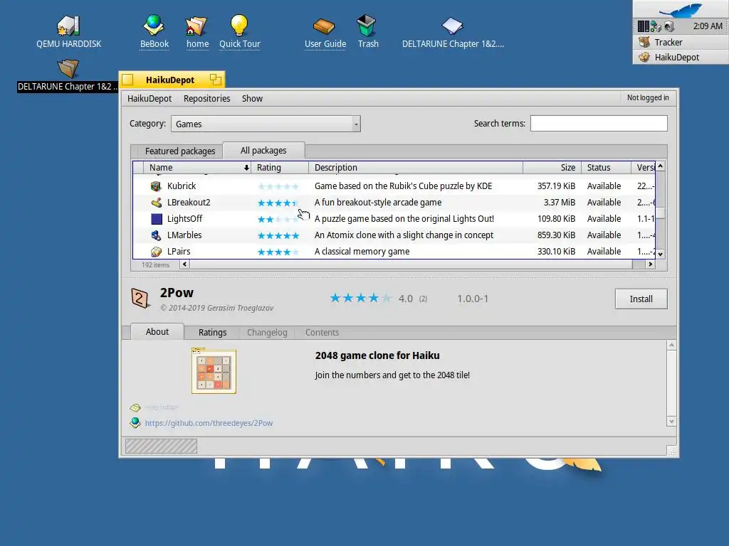Click the Status column header
This screenshot has width=729, height=546.
[x=607, y=168]
